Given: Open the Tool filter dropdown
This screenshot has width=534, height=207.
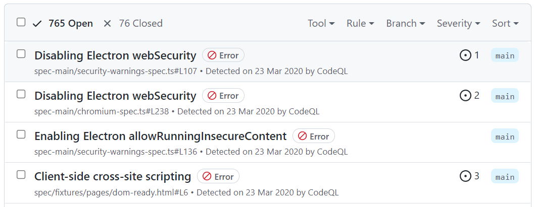Looking at the screenshot, I should click(321, 23).
